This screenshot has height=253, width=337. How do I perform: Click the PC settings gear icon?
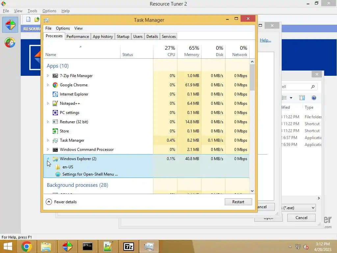(55, 113)
